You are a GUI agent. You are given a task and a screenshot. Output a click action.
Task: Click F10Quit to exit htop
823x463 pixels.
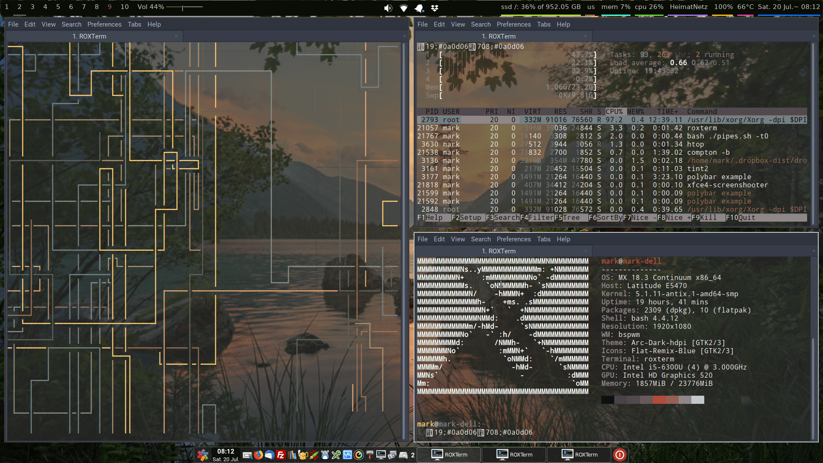(739, 218)
